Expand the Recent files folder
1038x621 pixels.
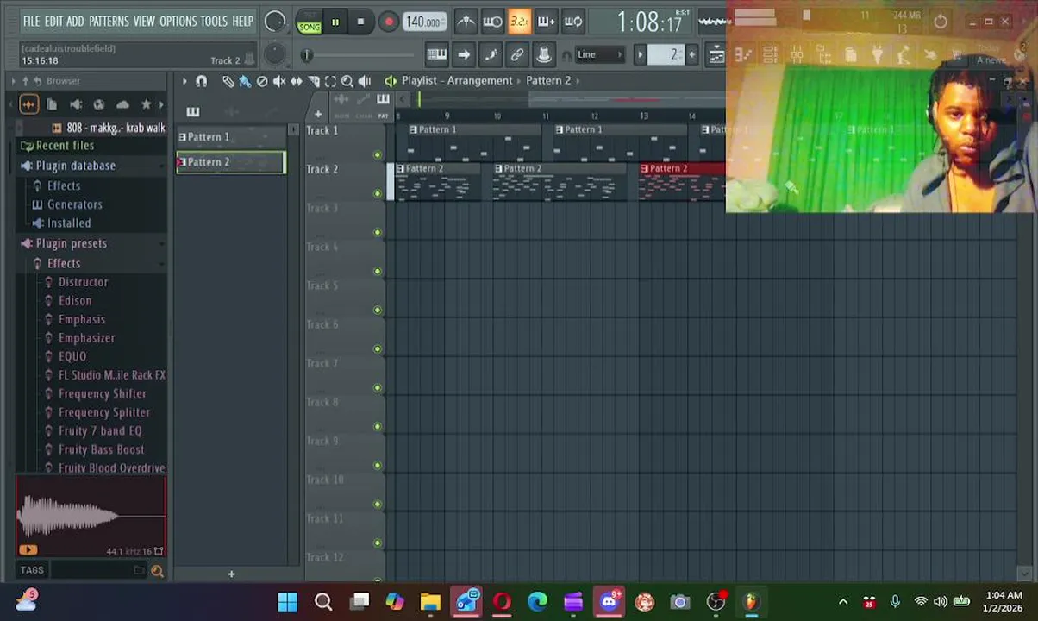pos(91,146)
